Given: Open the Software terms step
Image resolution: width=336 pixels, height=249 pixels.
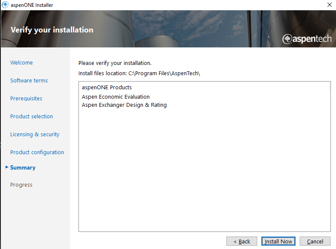Looking at the screenshot, I should 29,80.
